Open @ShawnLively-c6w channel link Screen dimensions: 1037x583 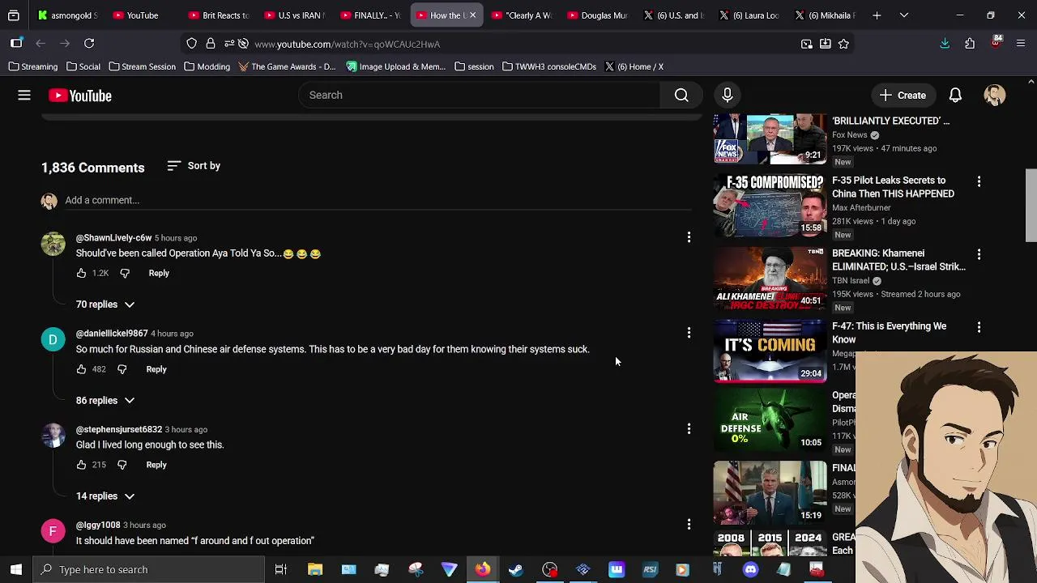[113, 238]
